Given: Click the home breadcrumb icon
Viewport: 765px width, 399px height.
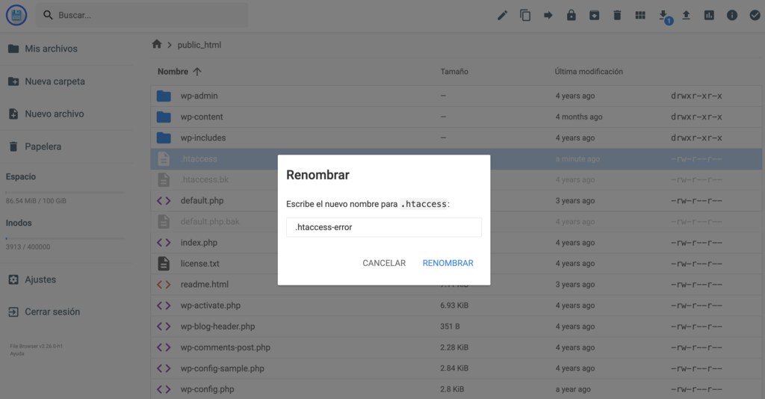Looking at the screenshot, I should [x=157, y=44].
